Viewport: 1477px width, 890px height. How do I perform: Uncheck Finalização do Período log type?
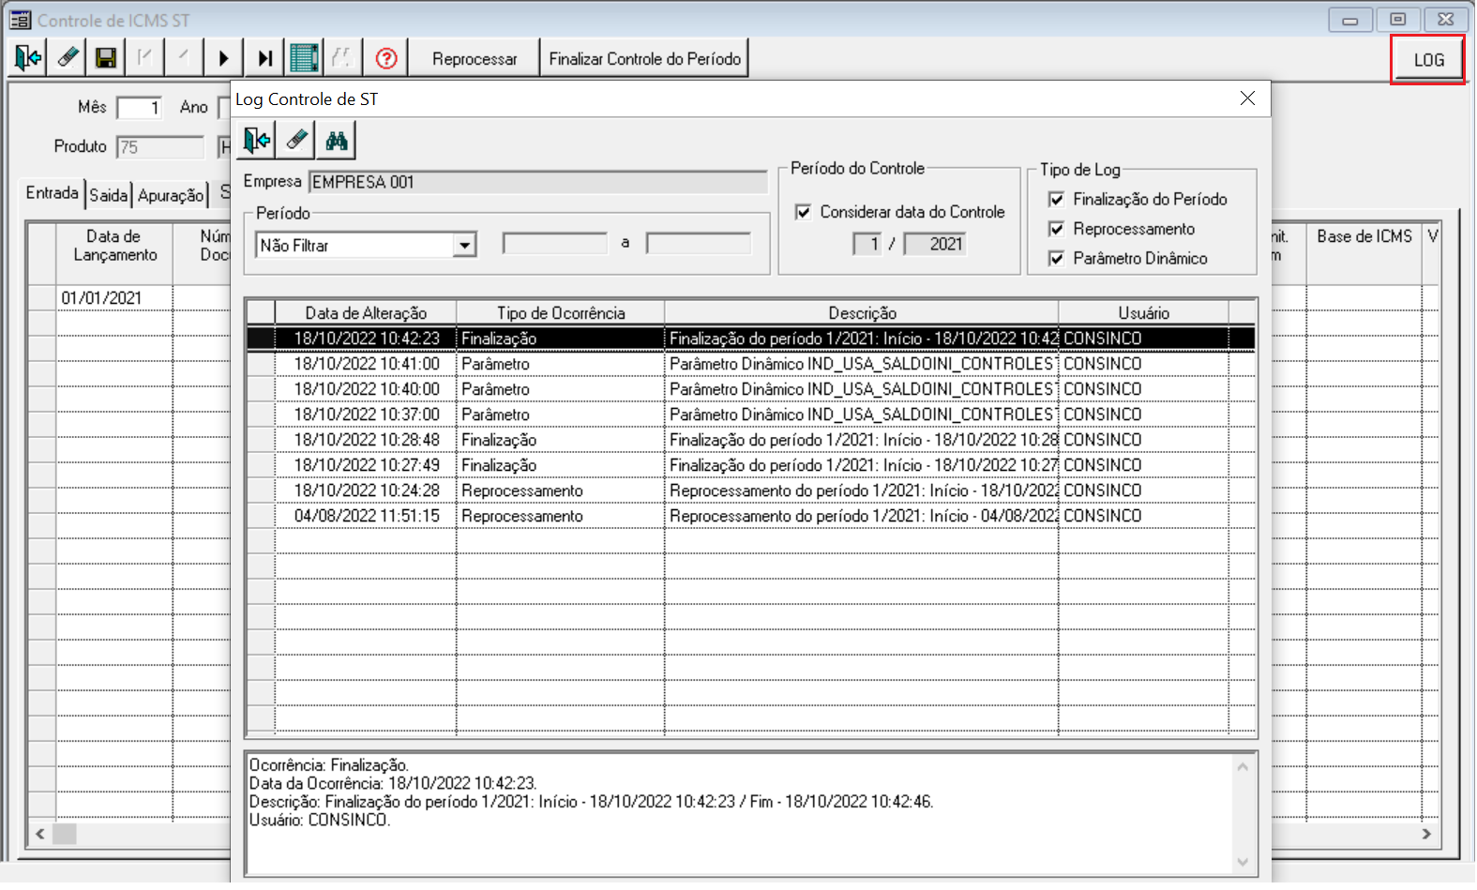coord(1056,199)
